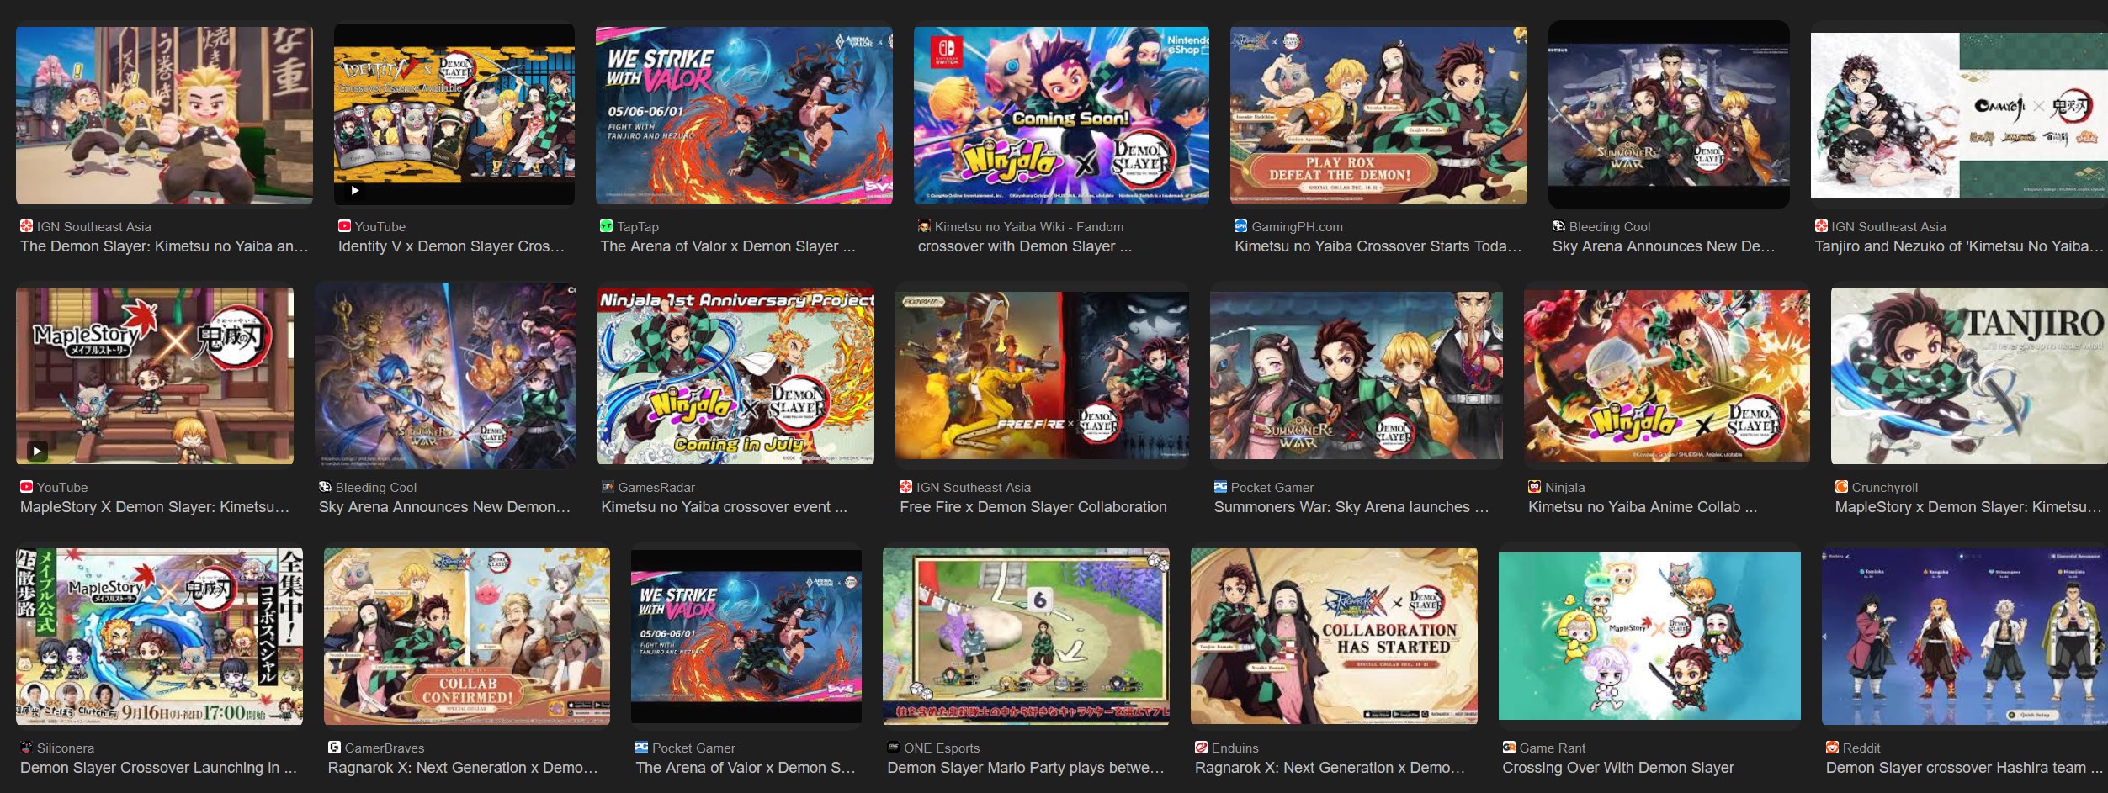Click the Reddit icon under Hashira team image
The height and width of the screenshot is (793, 2108).
tap(1832, 748)
